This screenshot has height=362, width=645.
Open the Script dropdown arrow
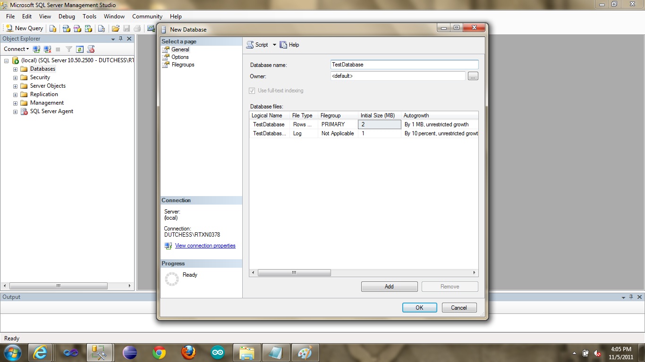coord(274,45)
